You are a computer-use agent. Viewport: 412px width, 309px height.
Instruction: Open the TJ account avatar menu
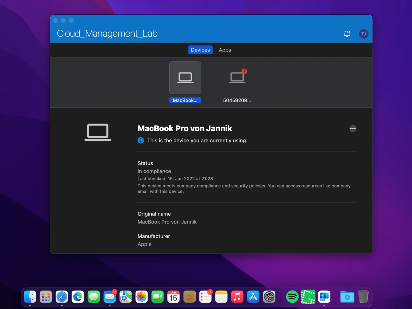(363, 34)
